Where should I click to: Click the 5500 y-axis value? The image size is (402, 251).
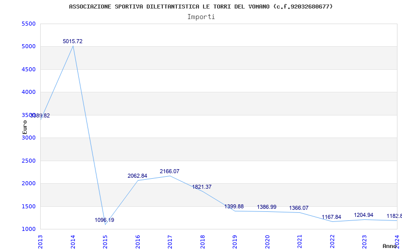point(29,24)
